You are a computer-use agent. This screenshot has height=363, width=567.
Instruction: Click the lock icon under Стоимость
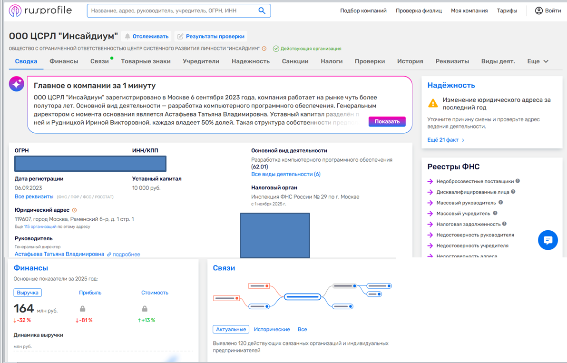tap(145, 308)
